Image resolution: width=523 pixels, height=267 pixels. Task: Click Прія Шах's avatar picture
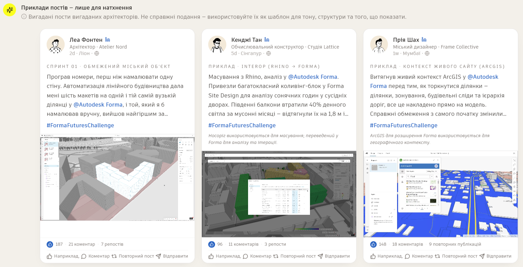pos(379,44)
